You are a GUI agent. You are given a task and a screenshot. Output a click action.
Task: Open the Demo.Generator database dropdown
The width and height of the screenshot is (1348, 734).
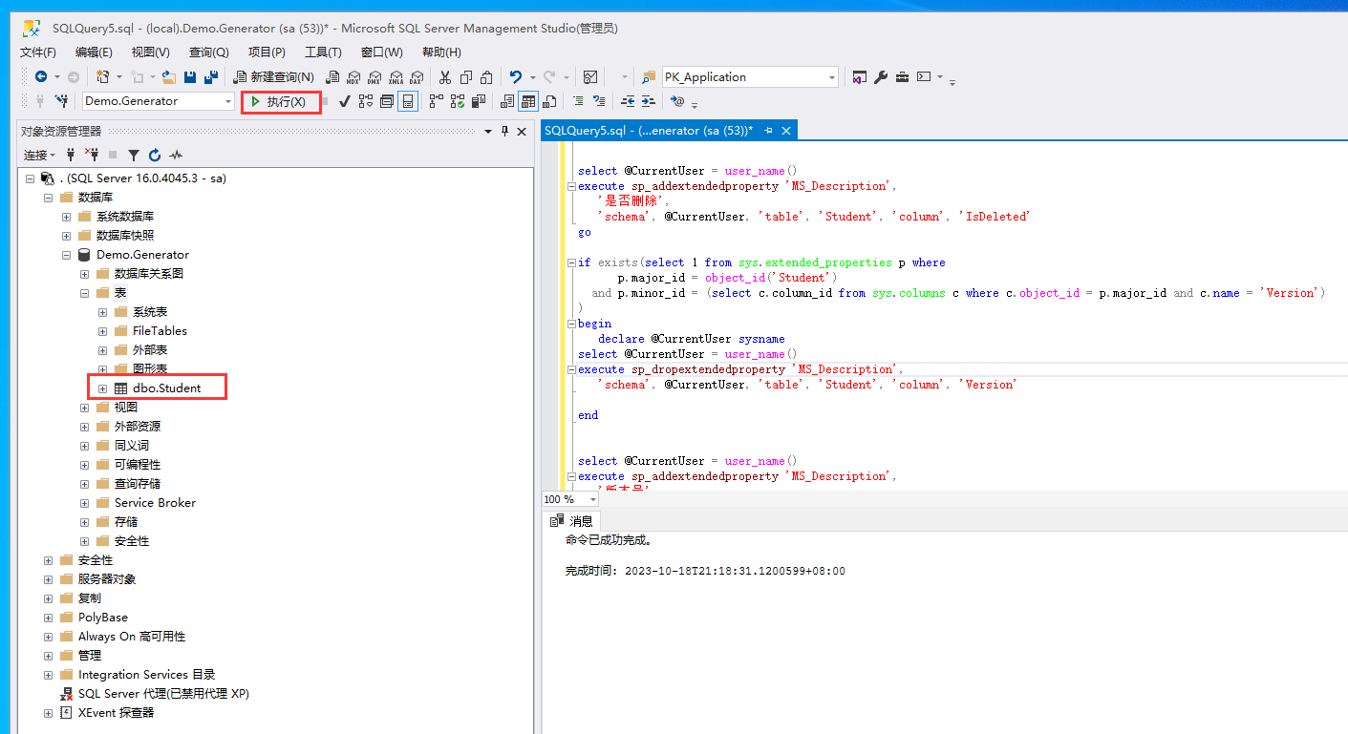pos(228,101)
